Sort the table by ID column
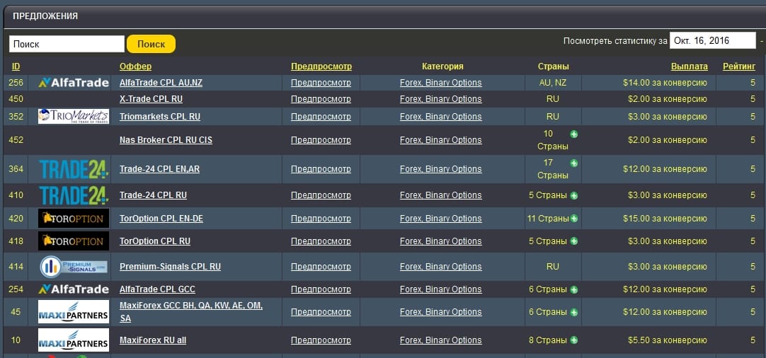This screenshot has height=358, width=766. (x=16, y=67)
